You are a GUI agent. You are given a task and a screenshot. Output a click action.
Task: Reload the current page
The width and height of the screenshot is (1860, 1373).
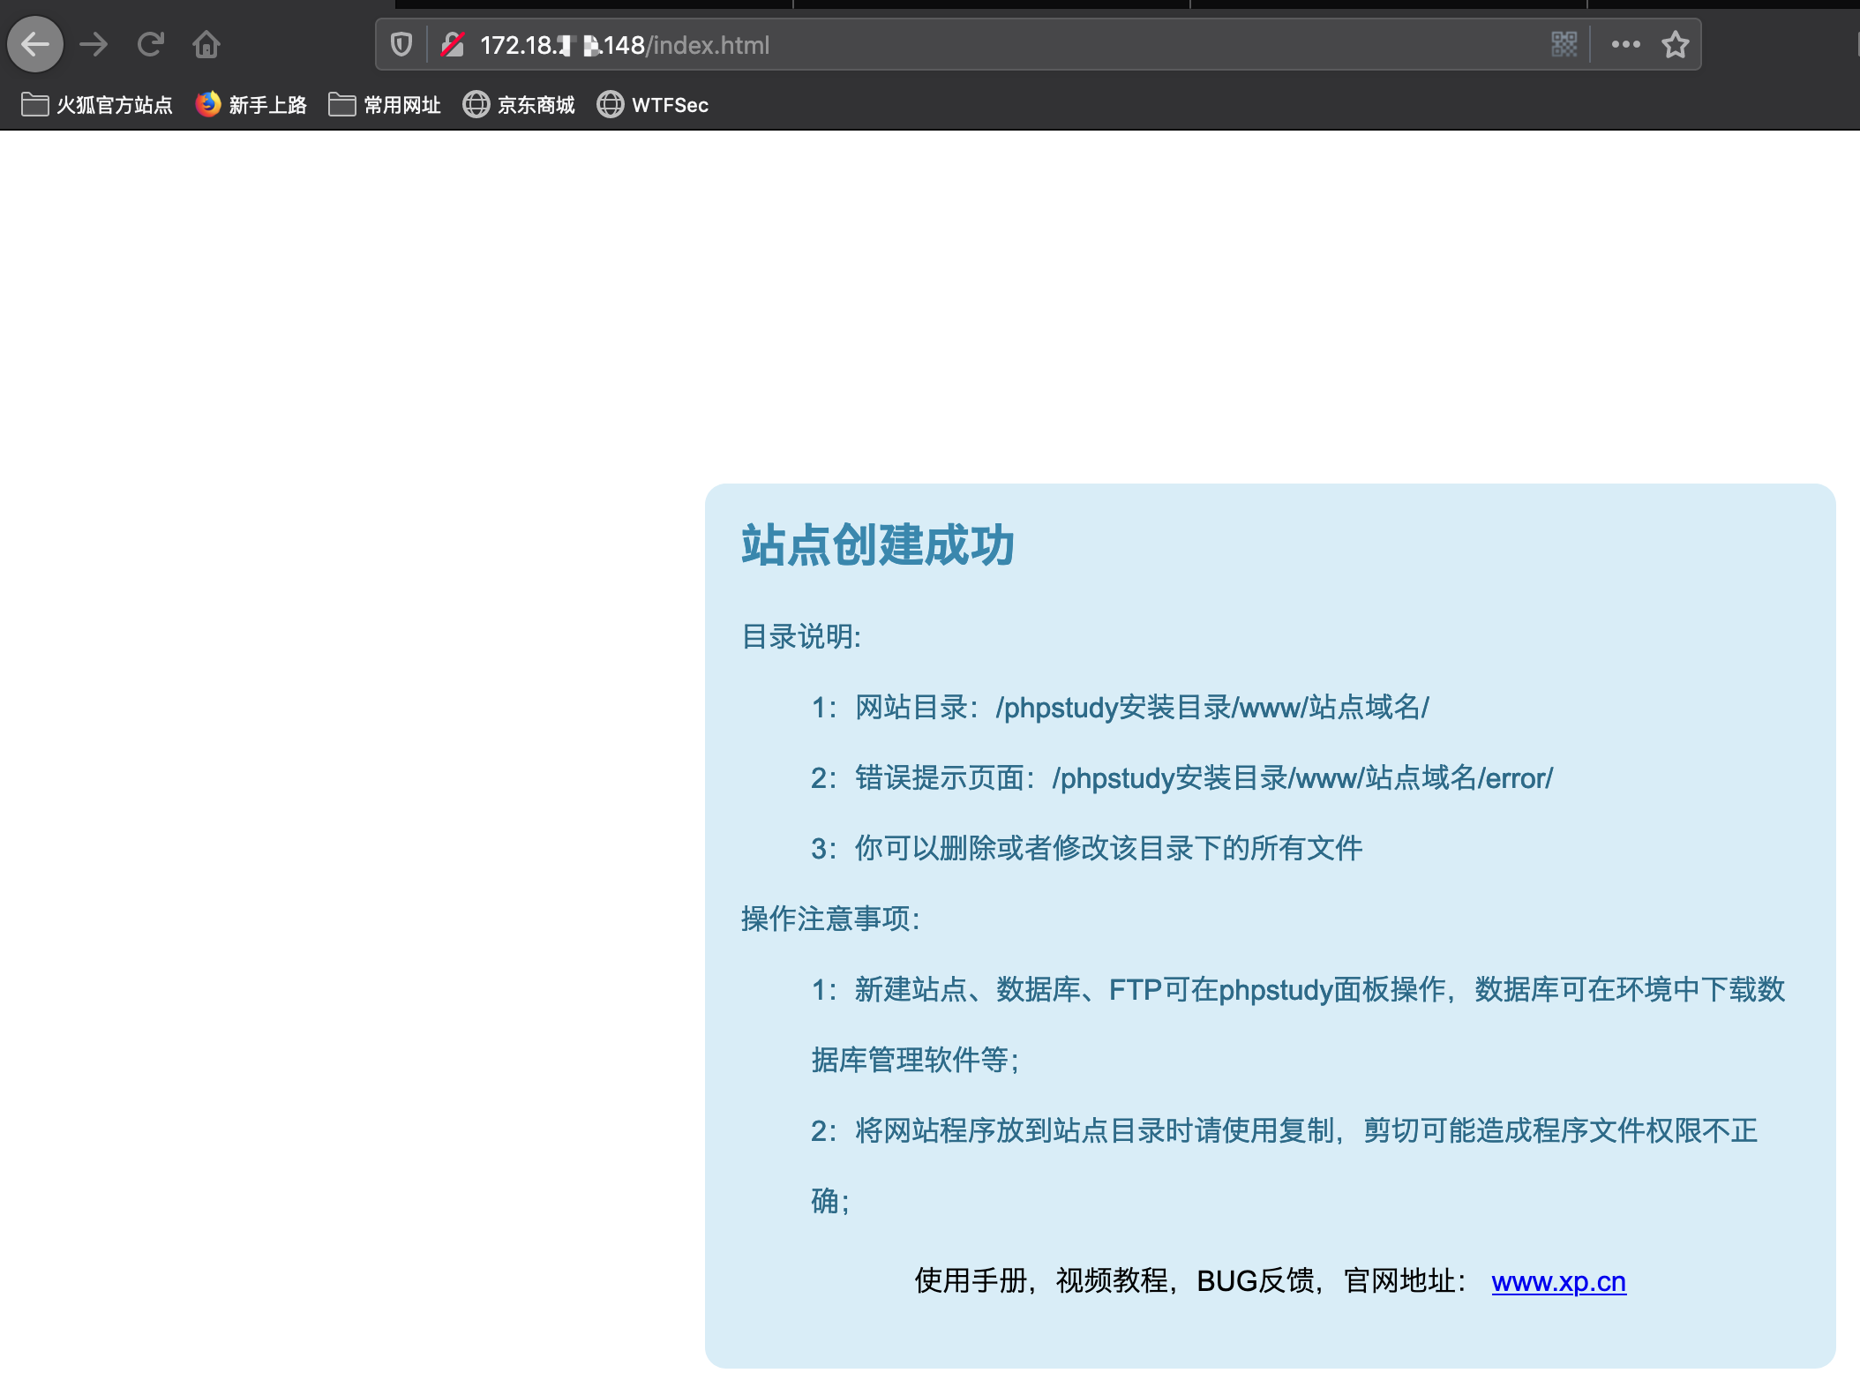click(150, 44)
